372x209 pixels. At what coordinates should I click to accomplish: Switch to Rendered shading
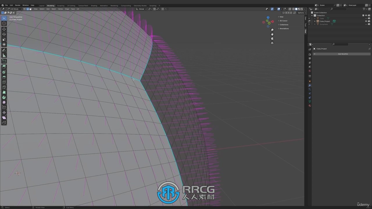[x=302, y=9]
